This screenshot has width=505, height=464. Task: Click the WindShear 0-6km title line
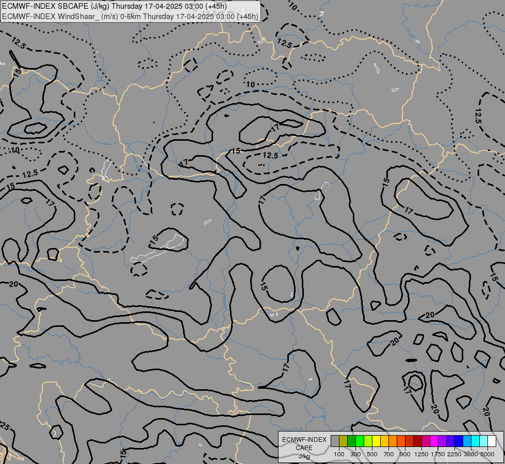tap(130, 16)
